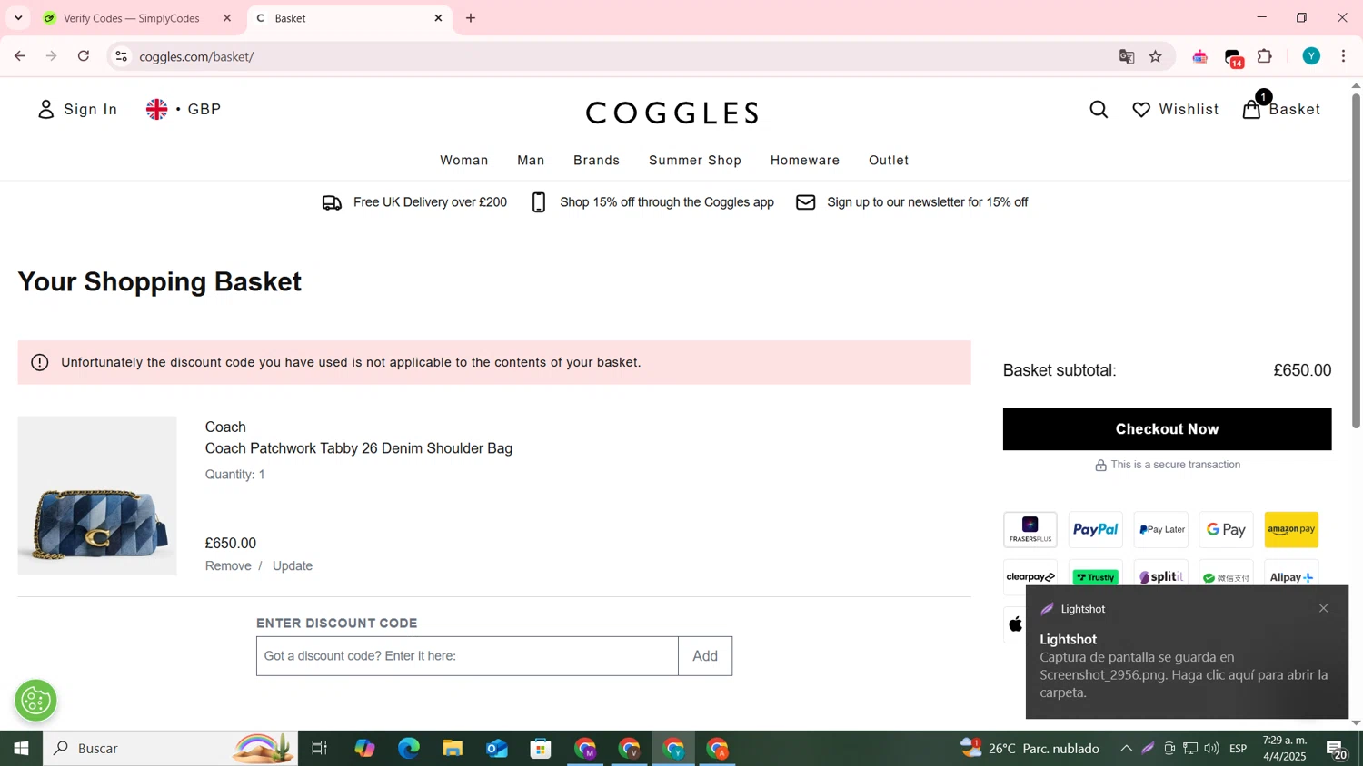Image resolution: width=1363 pixels, height=766 pixels.
Task: Click the address bar URL coggles.com/basket/
Action: click(x=196, y=57)
